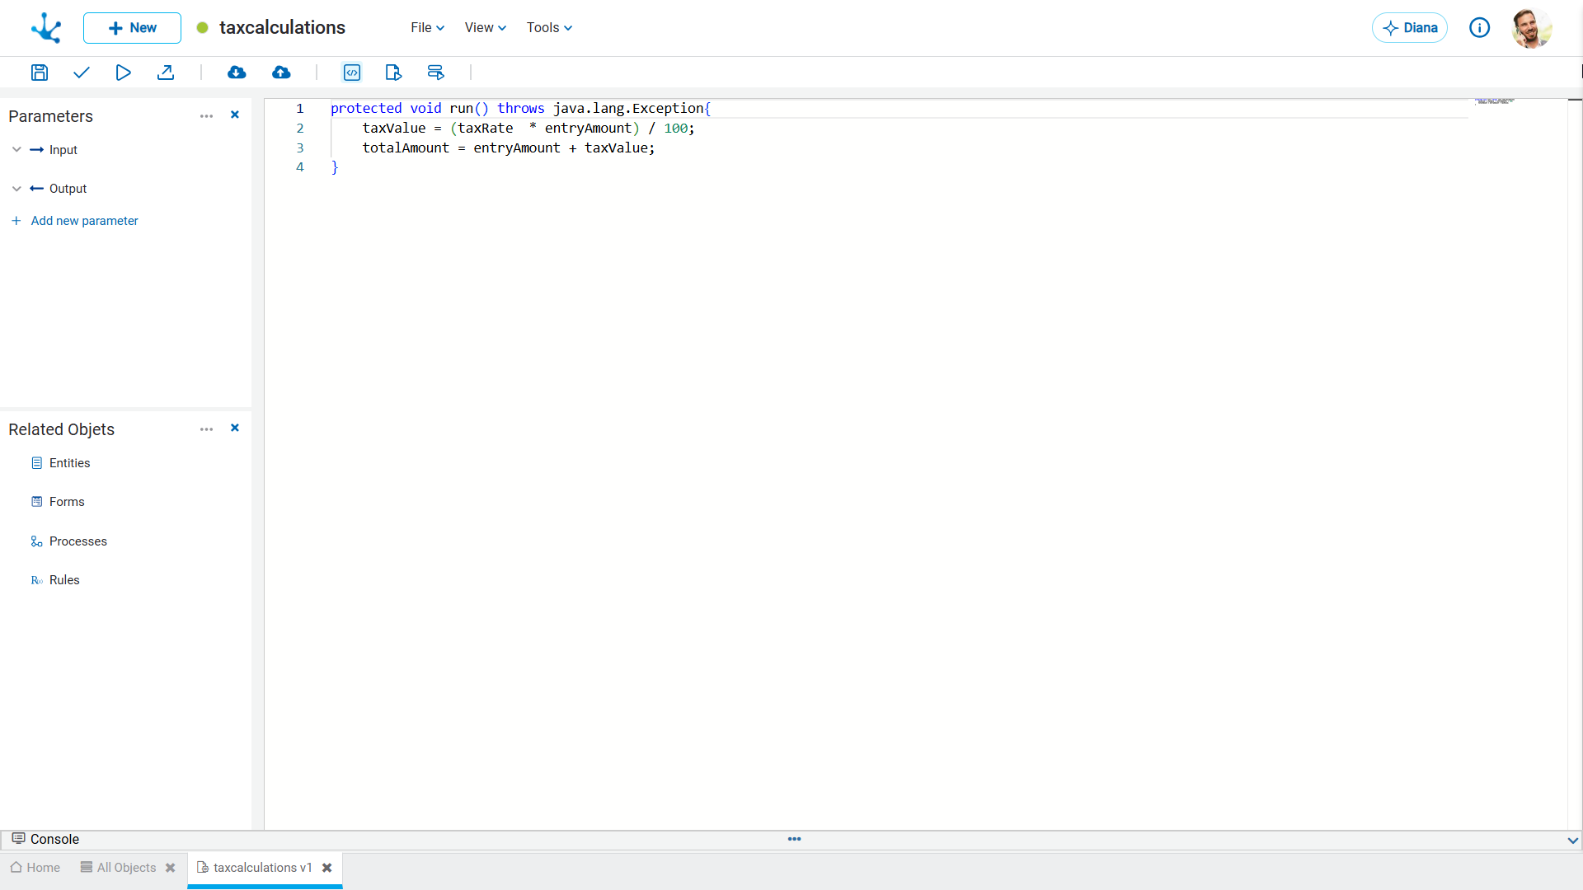Select Entities in Related Objets
This screenshot has width=1583, height=890.
click(61, 463)
